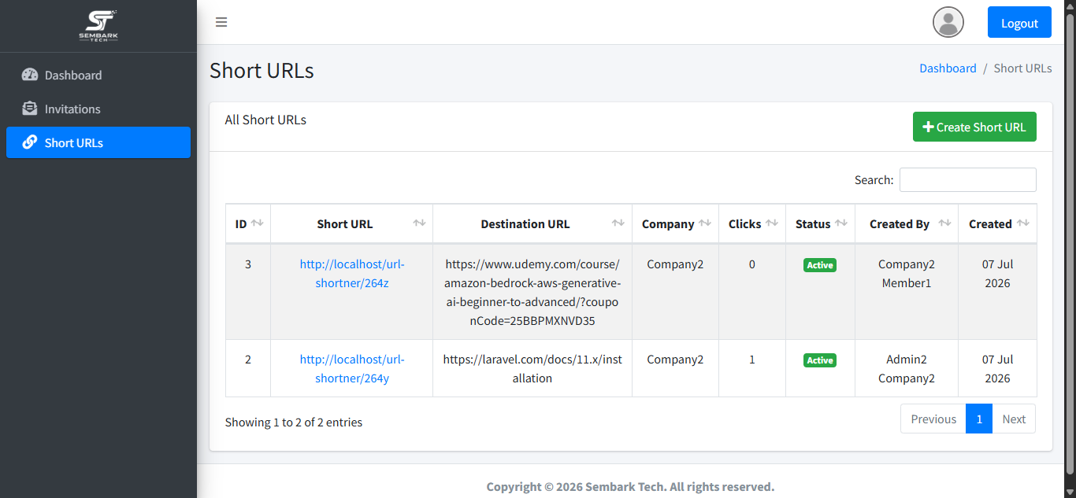Toggle sidebar with hamburger menu icon
Viewport: 1076px width, 498px height.
221,22
